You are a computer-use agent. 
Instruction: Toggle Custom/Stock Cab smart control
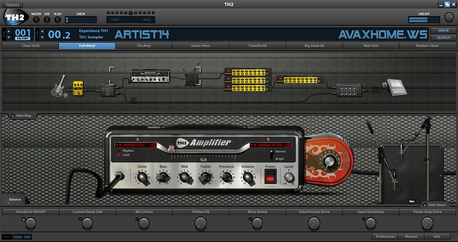tap(88, 223)
